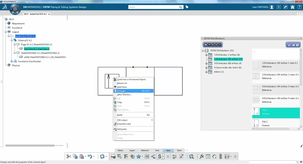This screenshot has height=164, width=303.
Task: Expand the Admin (2) chapter
Action: tap(206, 72)
